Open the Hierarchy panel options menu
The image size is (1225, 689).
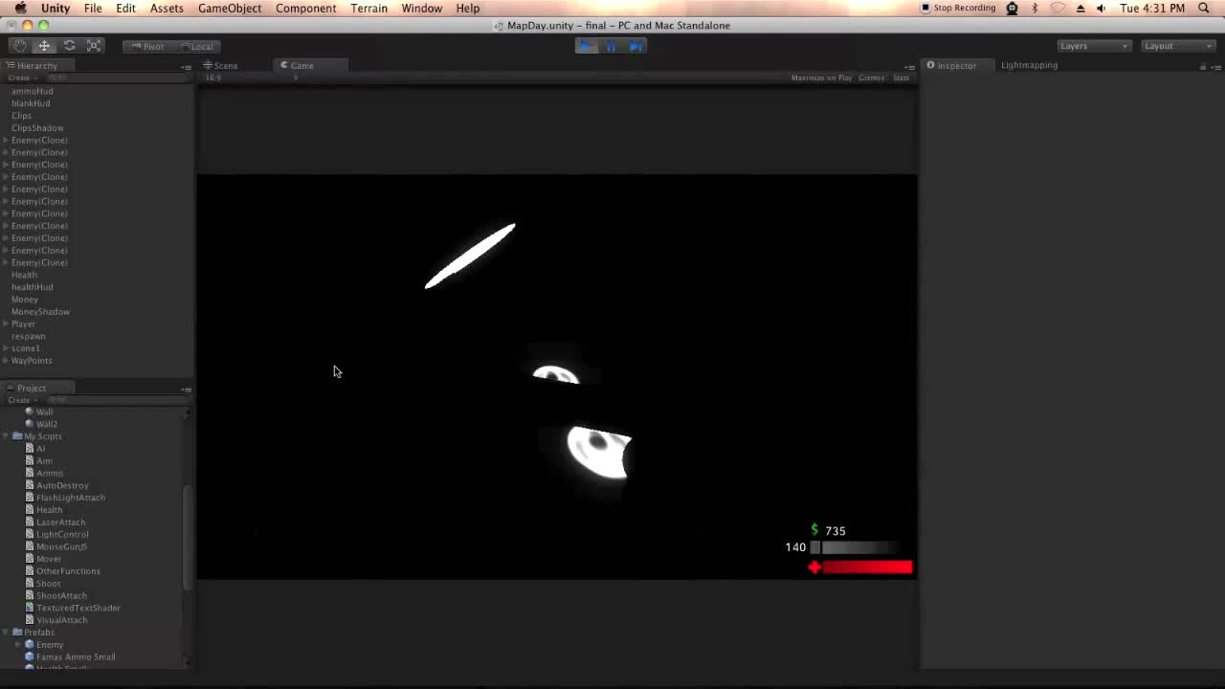coord(186,65)
